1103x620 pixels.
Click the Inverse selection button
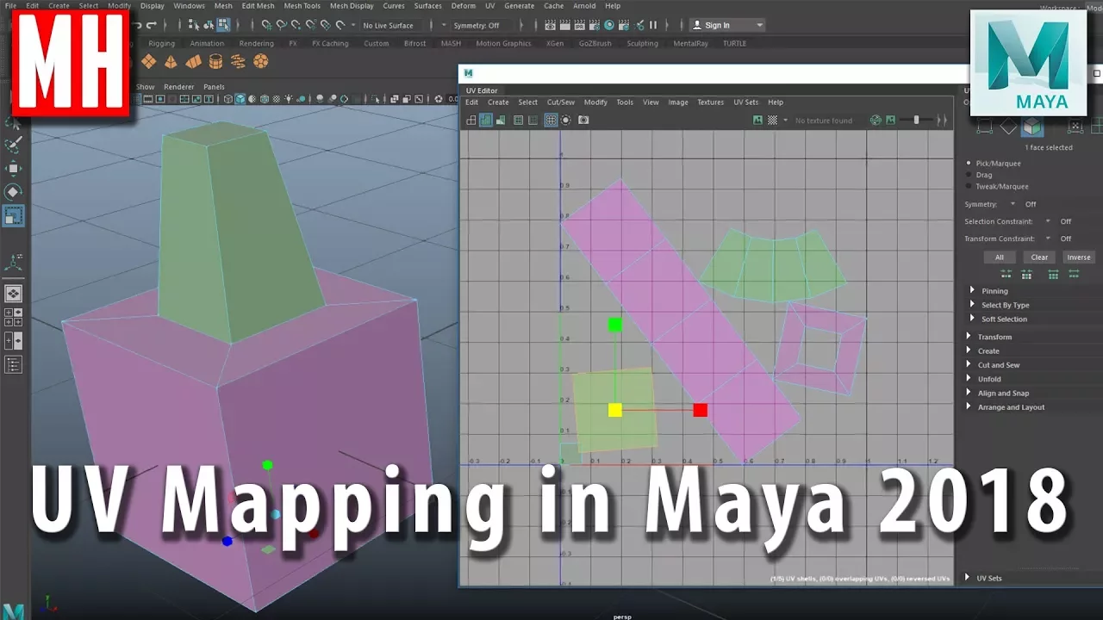1078,257
